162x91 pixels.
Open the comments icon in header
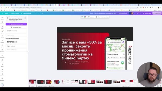[140, 13]
